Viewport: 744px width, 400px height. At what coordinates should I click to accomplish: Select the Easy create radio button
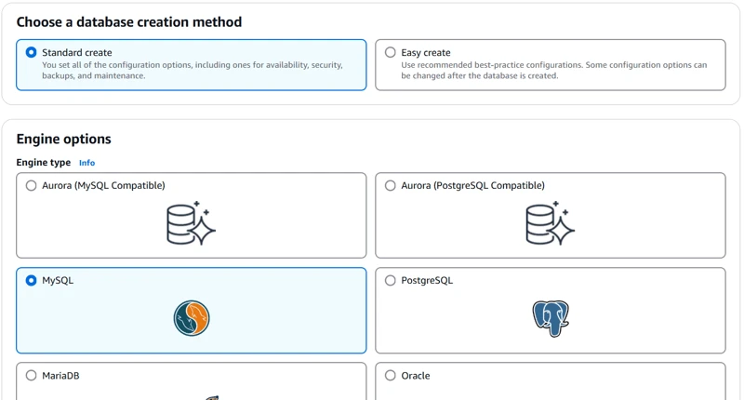tap(391, 53)
